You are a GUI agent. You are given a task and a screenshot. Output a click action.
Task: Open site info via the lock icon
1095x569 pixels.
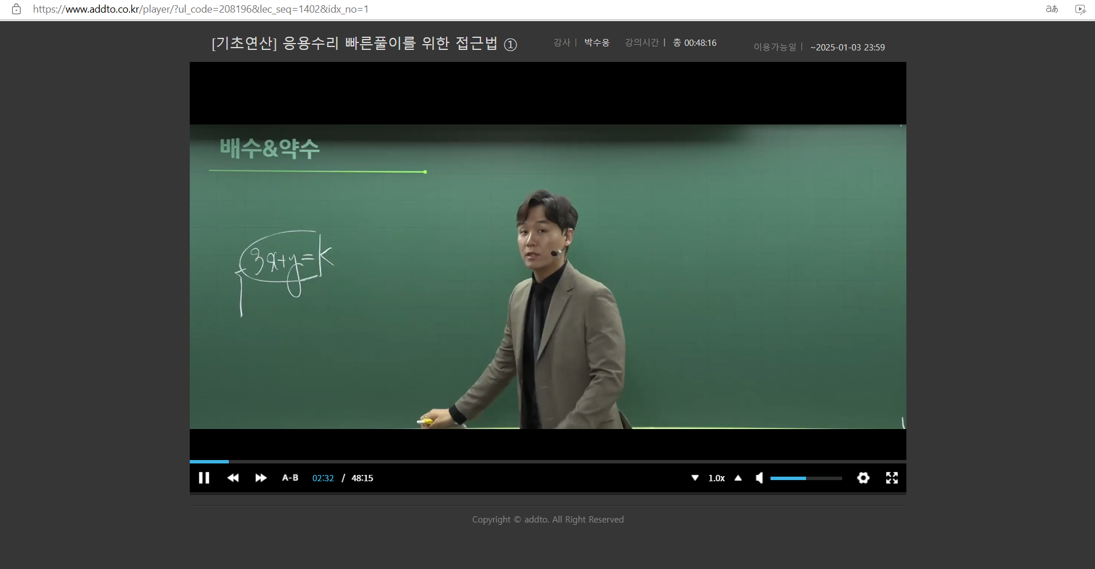point(17,9)
